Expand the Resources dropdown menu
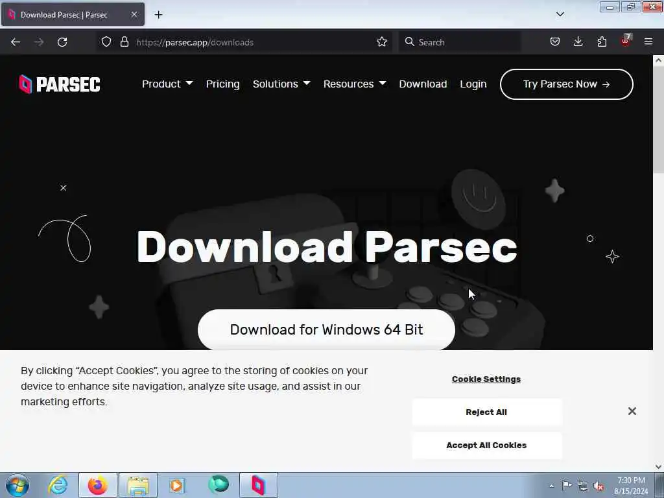Screen dimensions: 664x498 355,84
